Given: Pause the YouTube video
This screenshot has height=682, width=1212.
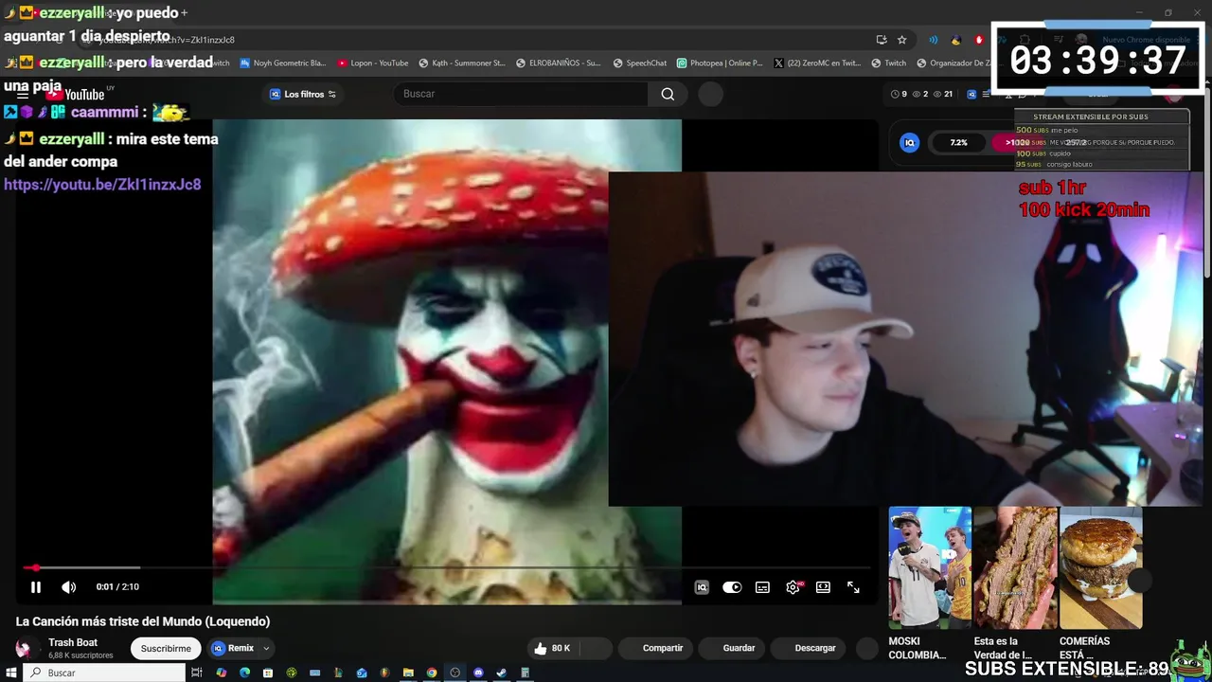Looking at the screenshot, I should pos(36,587).
